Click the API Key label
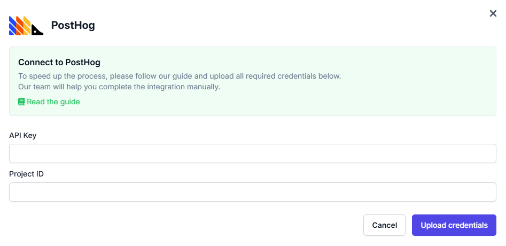506x246 pixels. click(23, 135)
